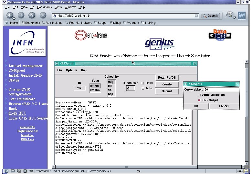Open the Composer icon in the status bar

click(x=19, y=171)
